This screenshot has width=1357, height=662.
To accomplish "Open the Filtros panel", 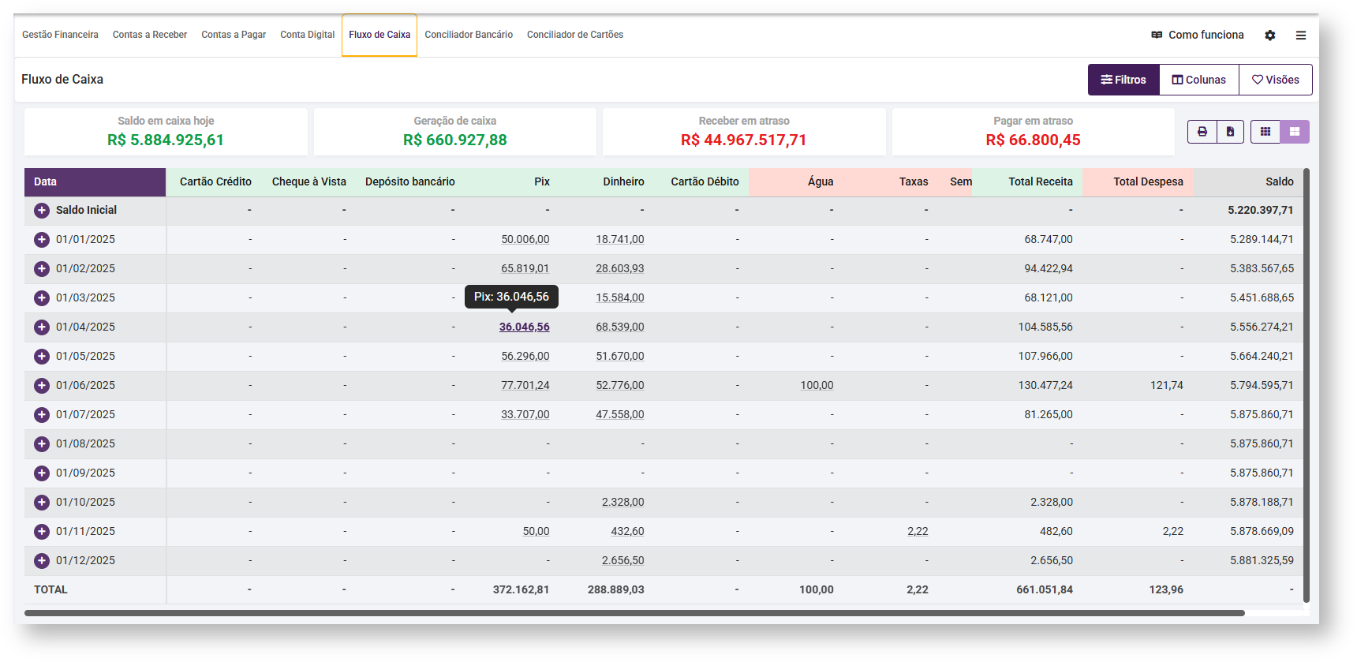I will click(1123, 80).
